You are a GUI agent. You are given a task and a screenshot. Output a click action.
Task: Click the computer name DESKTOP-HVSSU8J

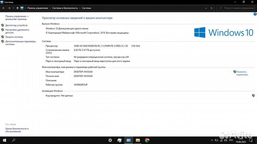[83, 72]
